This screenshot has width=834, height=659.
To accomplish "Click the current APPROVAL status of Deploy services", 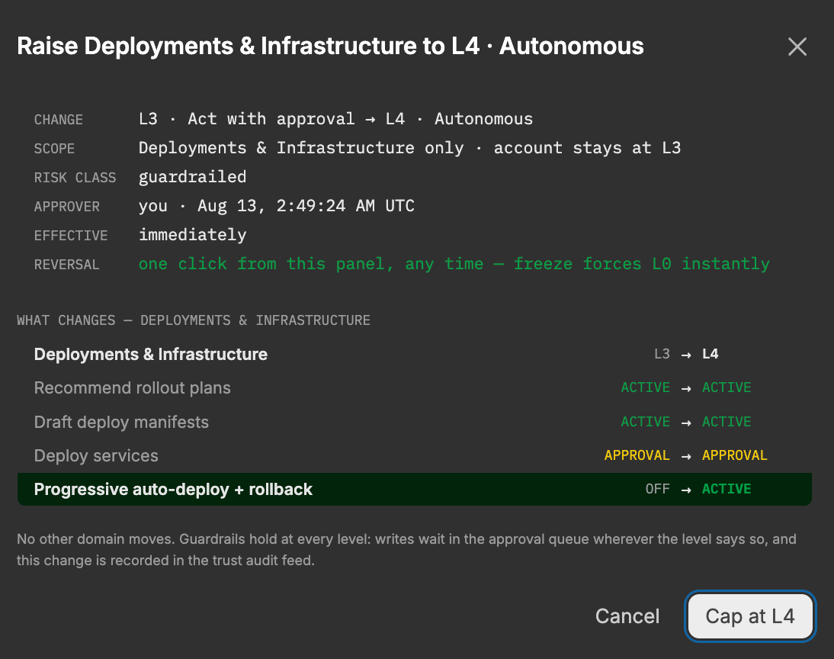I will click(637, 455).
